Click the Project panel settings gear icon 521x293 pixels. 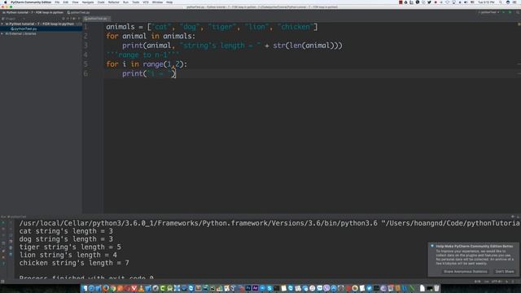pos(74,19)
